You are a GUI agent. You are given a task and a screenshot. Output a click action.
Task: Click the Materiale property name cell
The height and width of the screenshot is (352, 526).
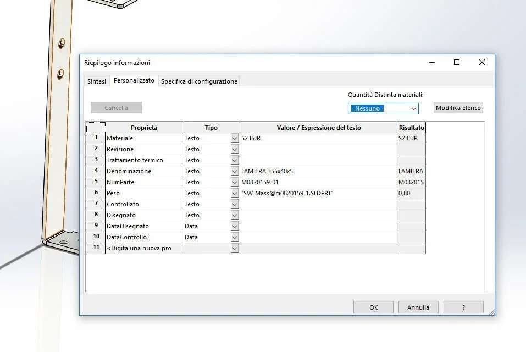coord(143,138)
